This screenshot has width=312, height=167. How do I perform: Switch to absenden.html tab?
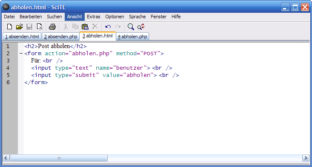(x=22, y=37)
